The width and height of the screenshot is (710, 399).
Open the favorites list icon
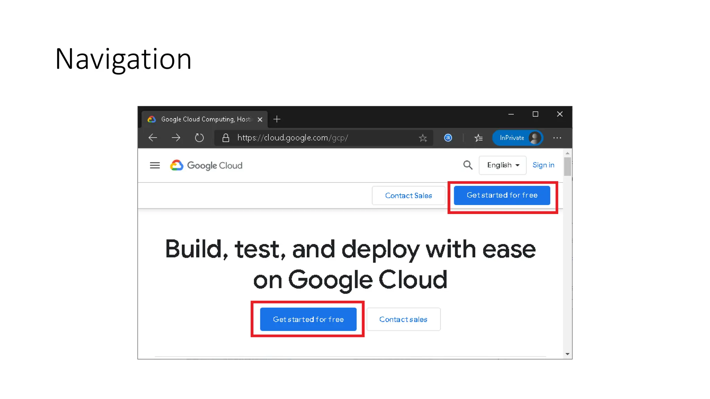coord(478,138)
